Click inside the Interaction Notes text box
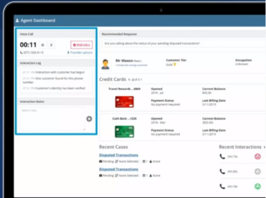Viewport: 266px width, 198px height. [53, 119]
